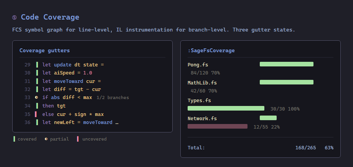Click the 'Coverage gutters' panel title
The image size is (353, 167).
click(x=45, y=50)
